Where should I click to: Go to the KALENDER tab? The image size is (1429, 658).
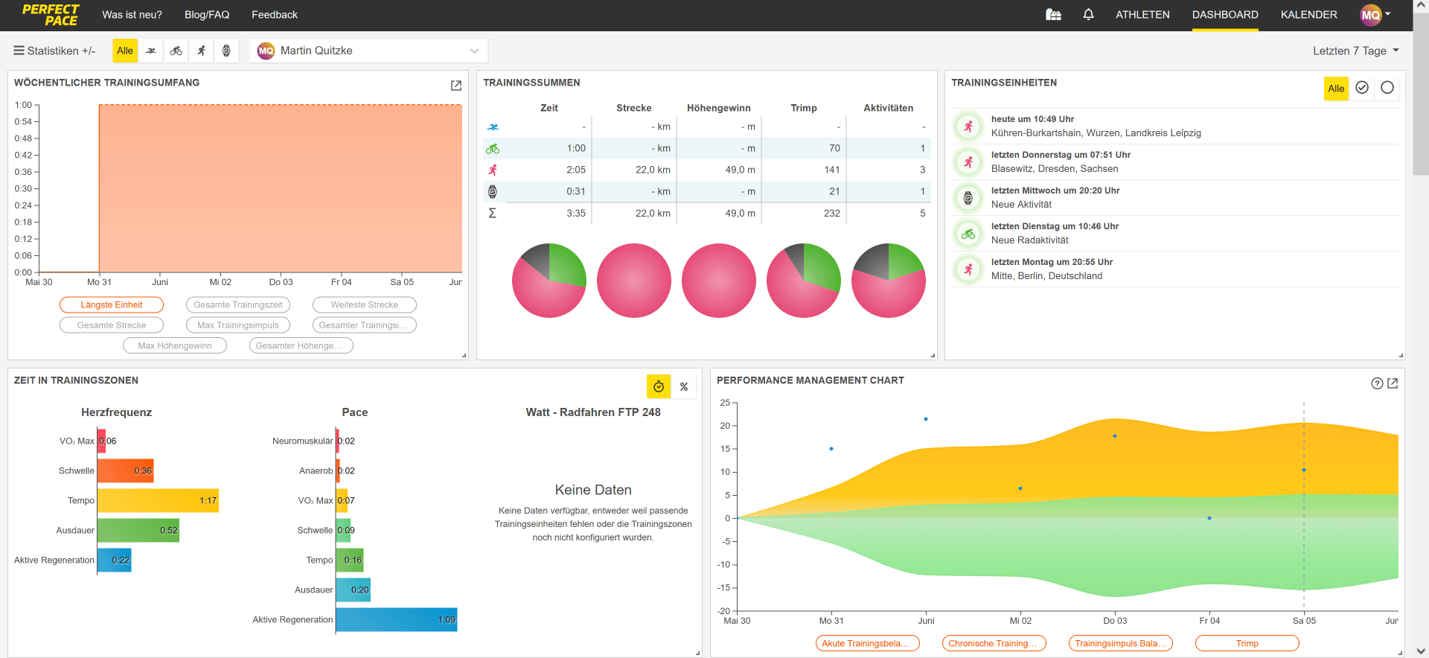click(1308, 15)
